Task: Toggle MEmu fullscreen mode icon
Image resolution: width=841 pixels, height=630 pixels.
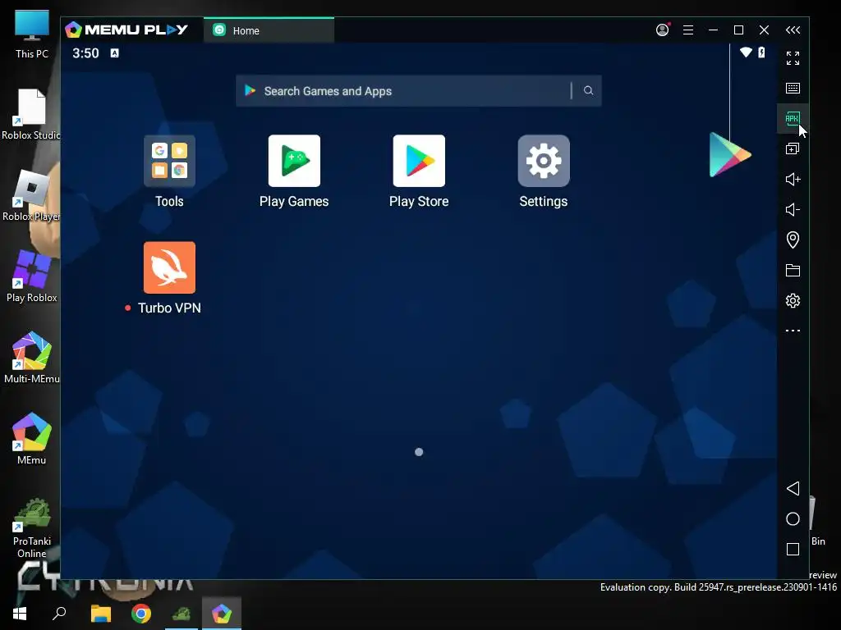Action: (793, 58)
